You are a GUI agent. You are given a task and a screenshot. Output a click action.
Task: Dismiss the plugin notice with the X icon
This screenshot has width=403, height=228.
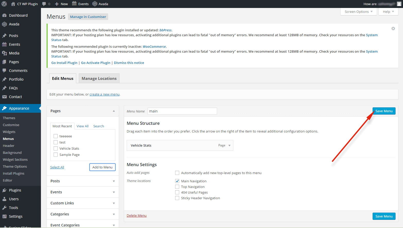[x=393, y=28]
